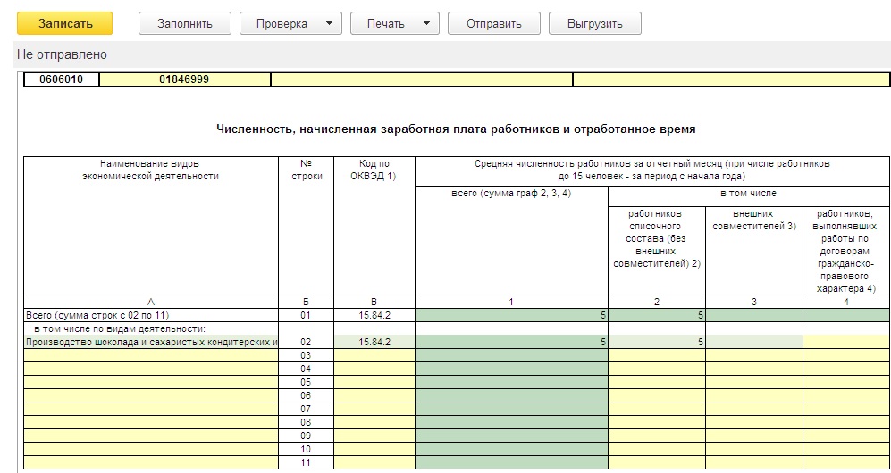This screenshot has height=473, width=891.
Task: Click row 02 external part-timers cell
Action: coord(754,342)
